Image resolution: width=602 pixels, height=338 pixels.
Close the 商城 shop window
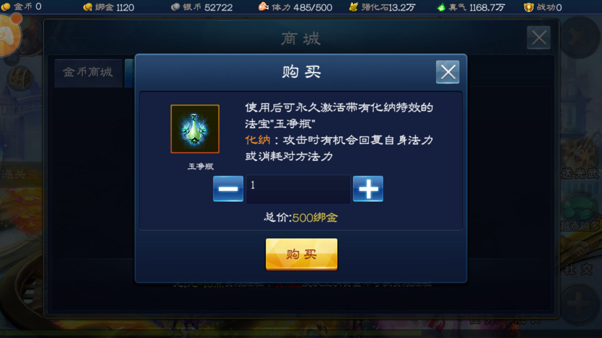[538, 38]
